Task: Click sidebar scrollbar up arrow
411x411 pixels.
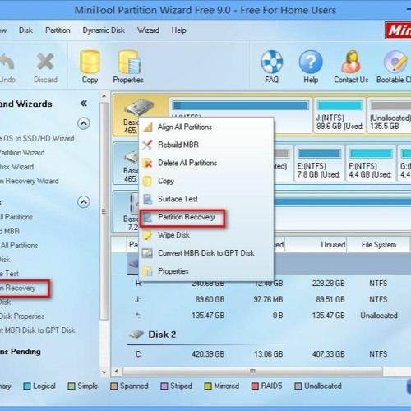Action: pos(104,96)
